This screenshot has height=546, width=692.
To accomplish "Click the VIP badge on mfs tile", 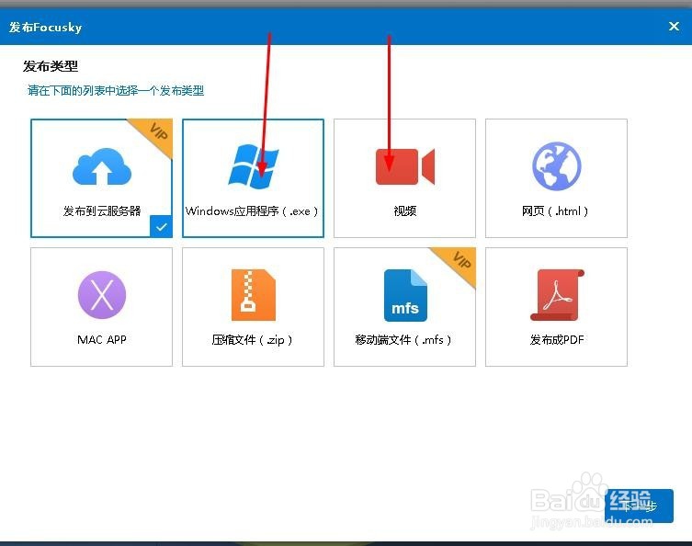I will [459, 262].
